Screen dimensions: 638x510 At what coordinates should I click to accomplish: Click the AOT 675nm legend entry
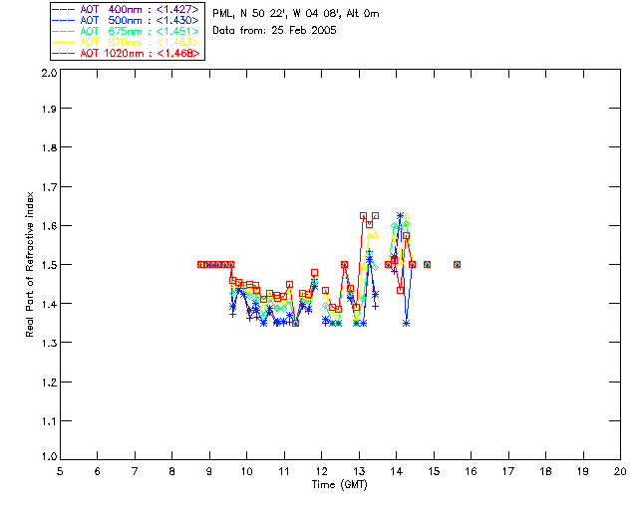(x=127, y=31)
